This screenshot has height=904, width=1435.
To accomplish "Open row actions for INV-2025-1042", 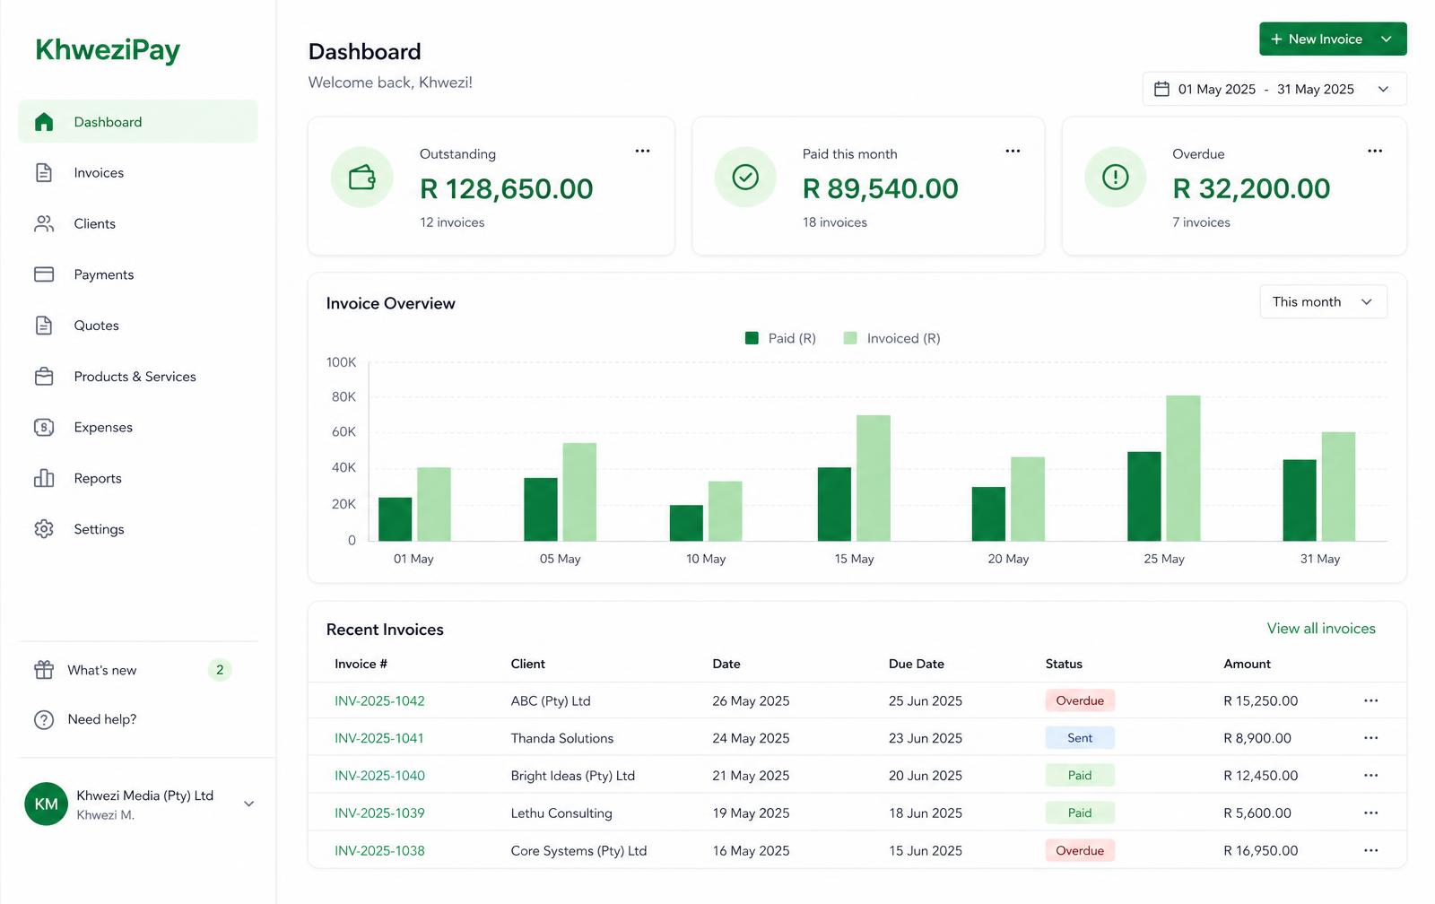I will (x=1370, y=700).
